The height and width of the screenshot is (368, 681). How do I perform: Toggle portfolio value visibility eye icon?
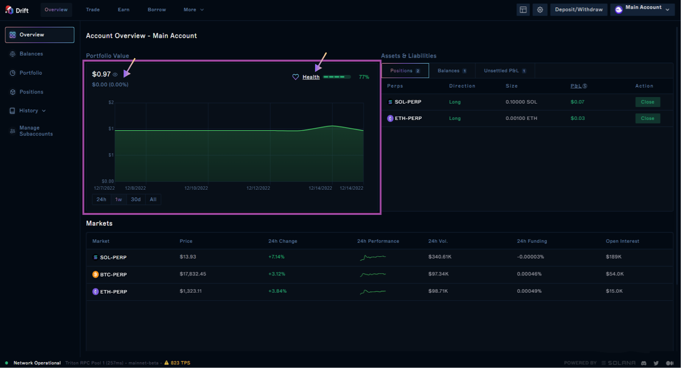115,74
